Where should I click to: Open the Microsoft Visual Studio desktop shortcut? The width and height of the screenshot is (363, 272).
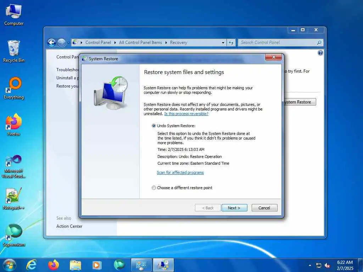coord(14,166)
